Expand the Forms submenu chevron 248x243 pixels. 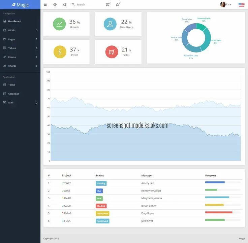tap(37, 57)
